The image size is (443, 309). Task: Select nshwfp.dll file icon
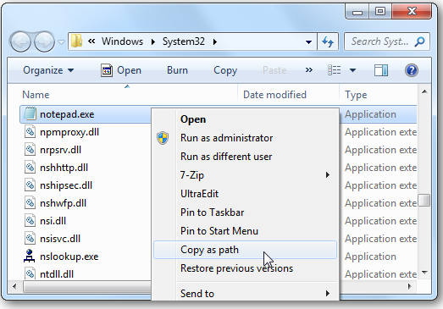30,203
